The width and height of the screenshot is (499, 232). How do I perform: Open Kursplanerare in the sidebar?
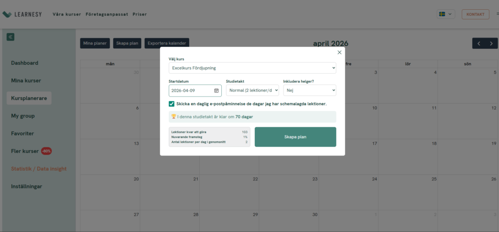pos(29,98)
